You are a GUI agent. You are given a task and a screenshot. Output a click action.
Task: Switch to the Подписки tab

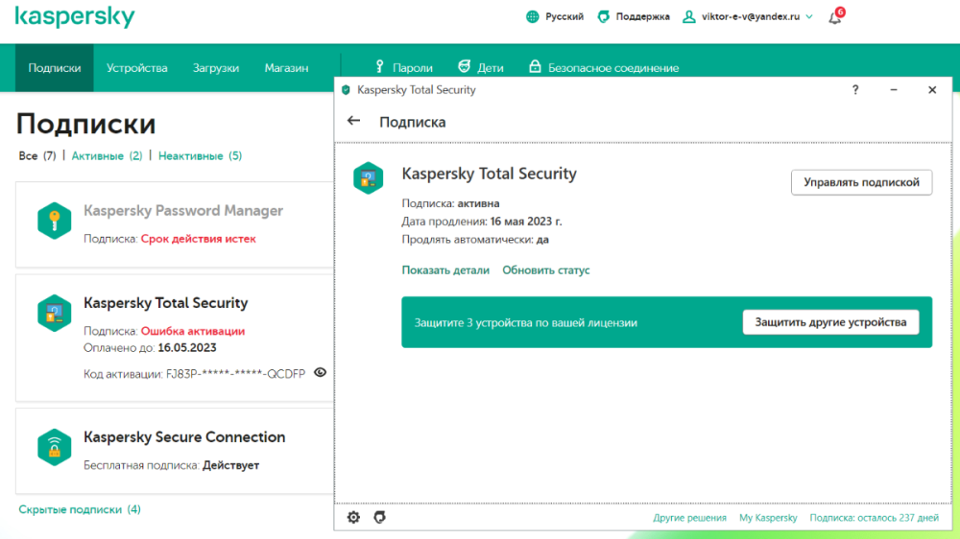pyautogui.click(x=55, y=68)
